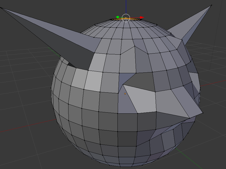Select the tip vertex of the front spike
The height and width of the screenshot is (169, 226).
203,113
